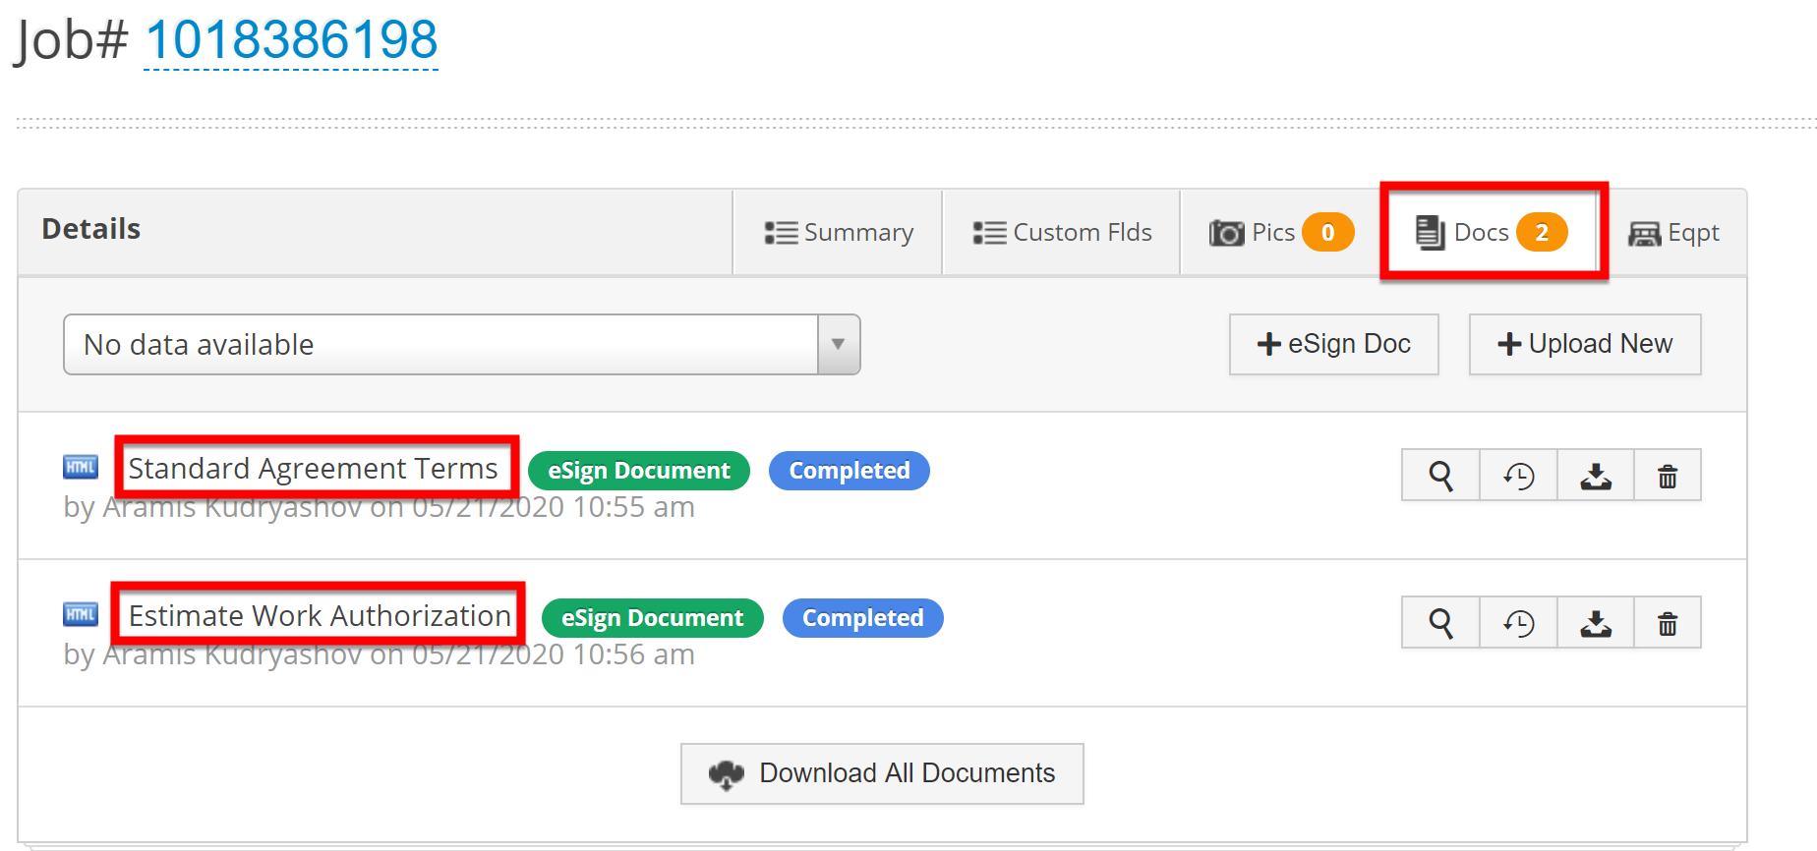Preview the Standard Agreement Terms document
Viewport: 1817px width, 851px height.
click(x=1440, y=476)
